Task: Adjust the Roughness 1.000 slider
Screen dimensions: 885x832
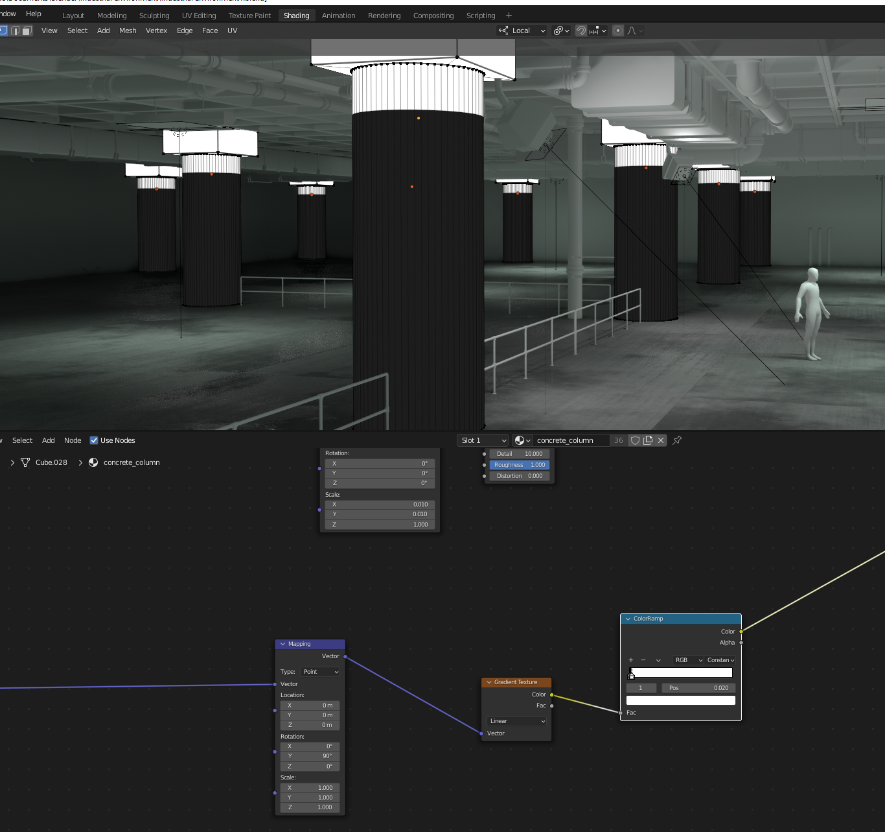Action: tap(520, 465)
